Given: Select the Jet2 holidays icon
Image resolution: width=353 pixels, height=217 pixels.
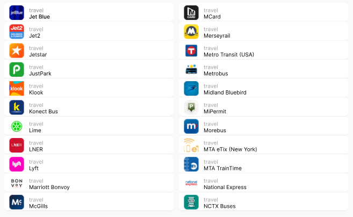Looking at the screenshot, I should (x=17, y=32).
